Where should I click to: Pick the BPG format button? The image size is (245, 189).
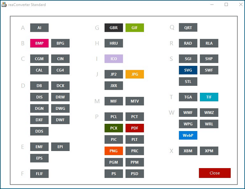[x=60, y=43]
